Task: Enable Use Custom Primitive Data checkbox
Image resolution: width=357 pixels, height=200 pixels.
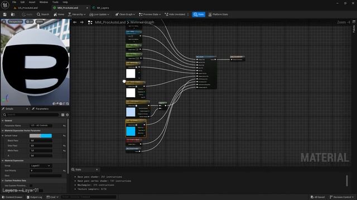Action: [31, 186]
